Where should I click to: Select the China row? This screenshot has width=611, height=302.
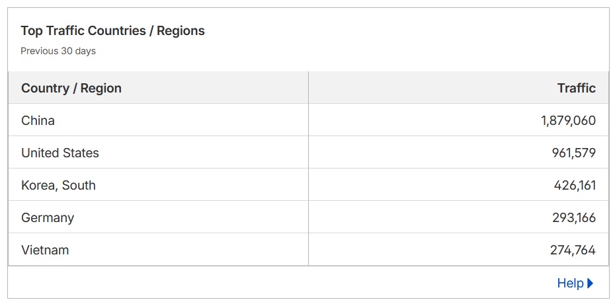[x=308, y=120]
